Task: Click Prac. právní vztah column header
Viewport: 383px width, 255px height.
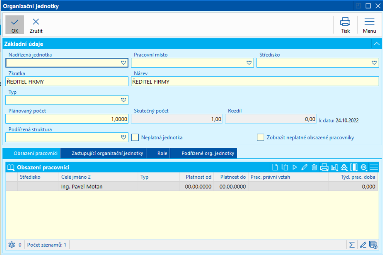Action: pos(288,177)
